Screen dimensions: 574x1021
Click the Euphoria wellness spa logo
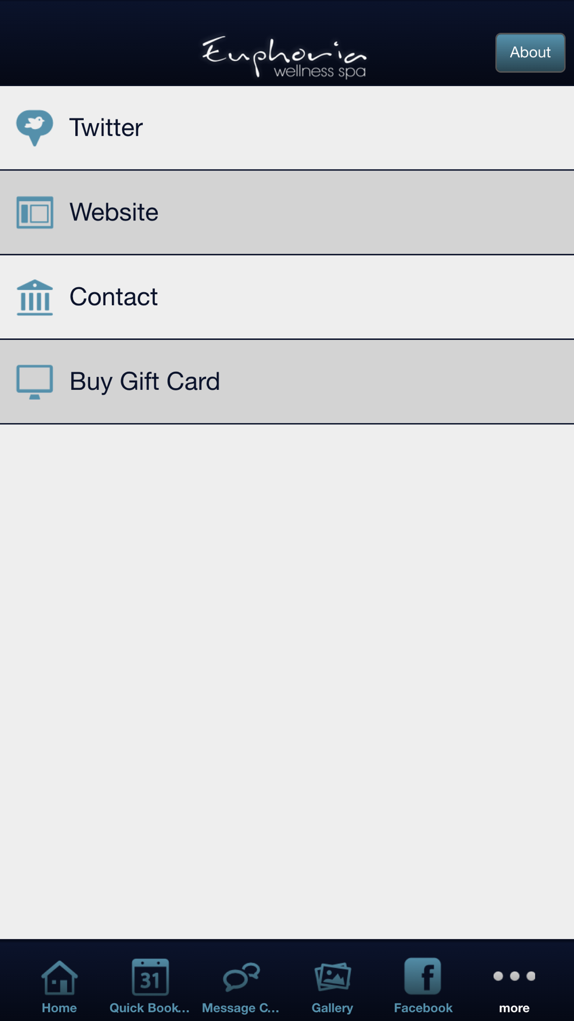point(284,57)
